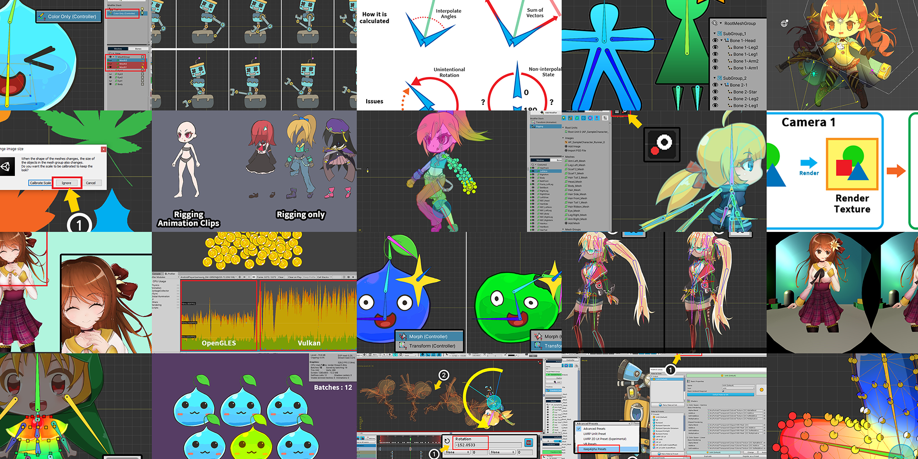Click the image category icon in the hierarchy toolbar
The image size is (918, 459).
(x=570, y=118)
